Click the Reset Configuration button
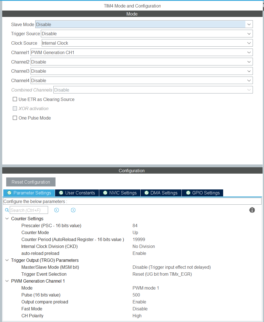The image size is (264, 322). (31, 182)
